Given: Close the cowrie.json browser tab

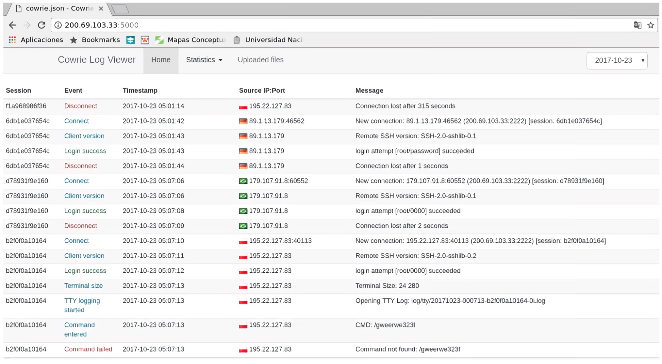Looking at the screenshot, I should pyautogui.click(x=101, y=8).
